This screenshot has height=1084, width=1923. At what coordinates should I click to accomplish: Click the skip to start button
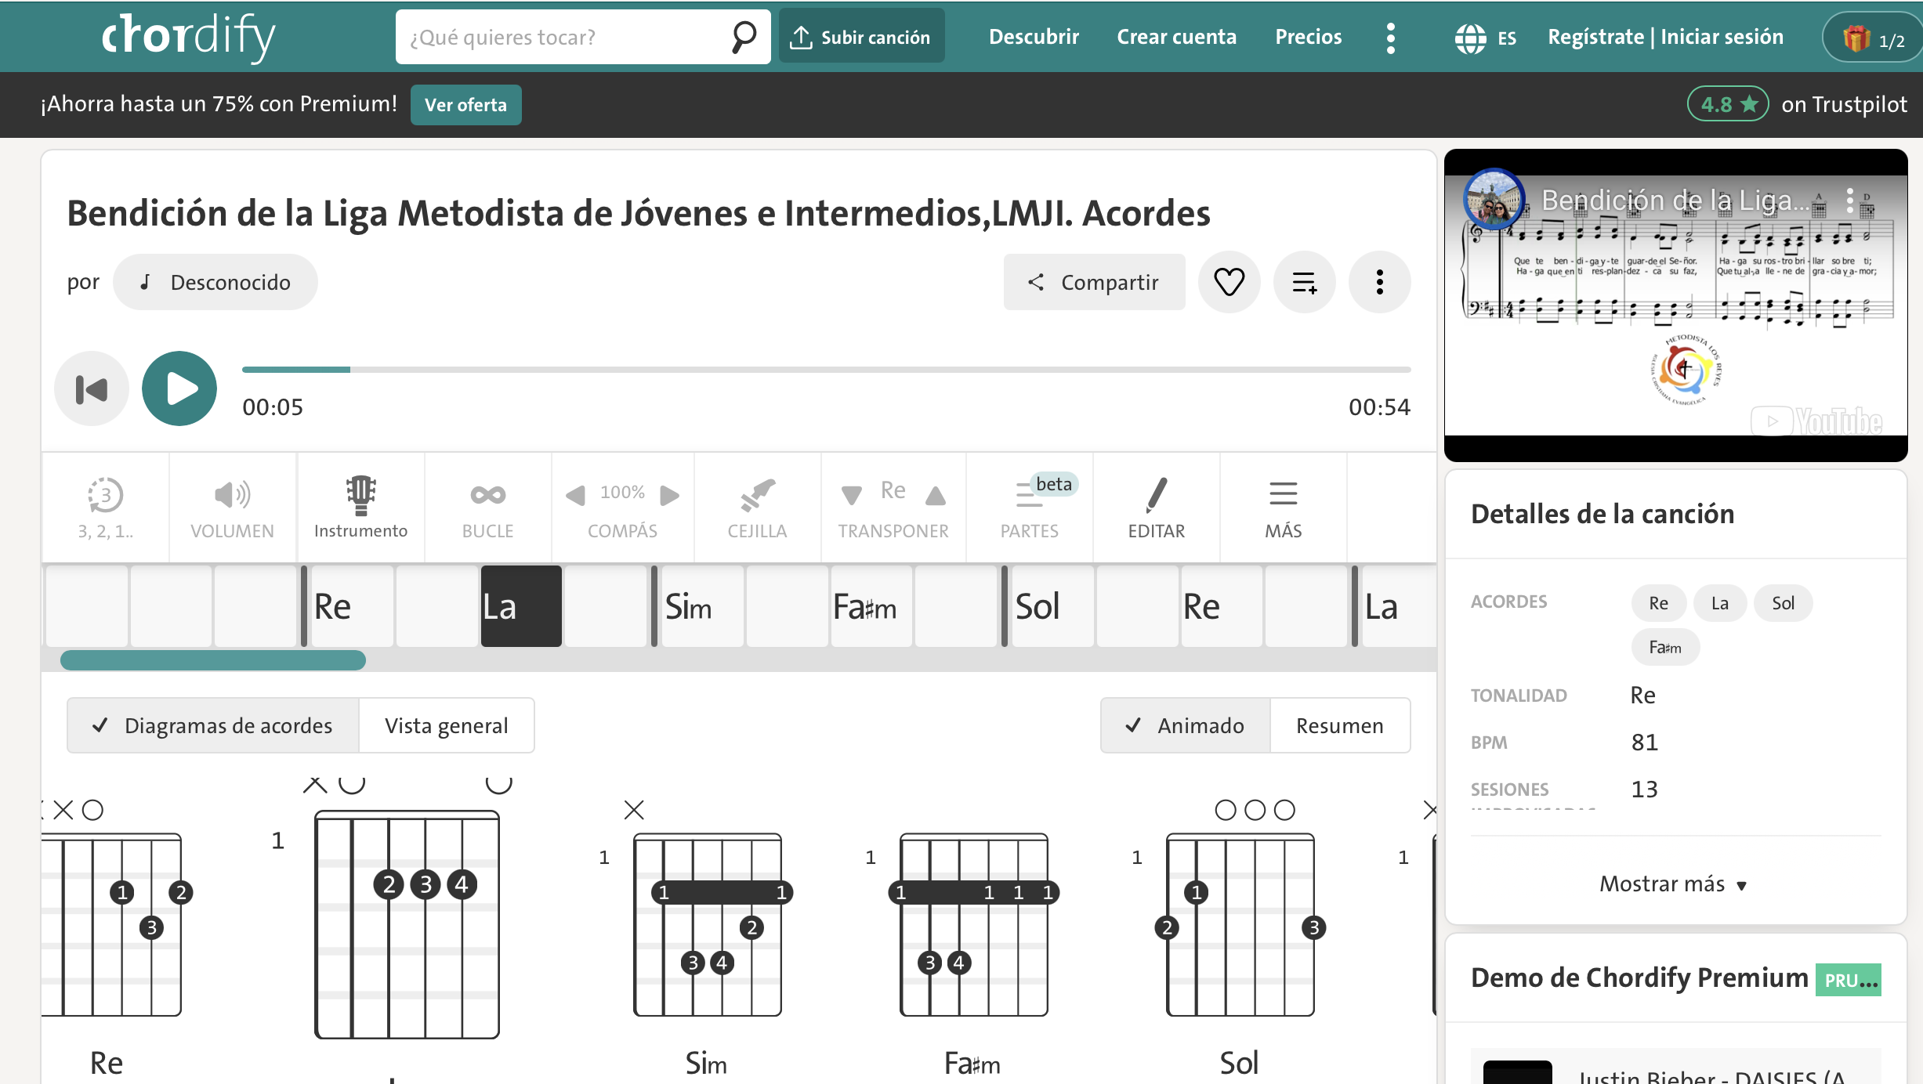point(92,388)
